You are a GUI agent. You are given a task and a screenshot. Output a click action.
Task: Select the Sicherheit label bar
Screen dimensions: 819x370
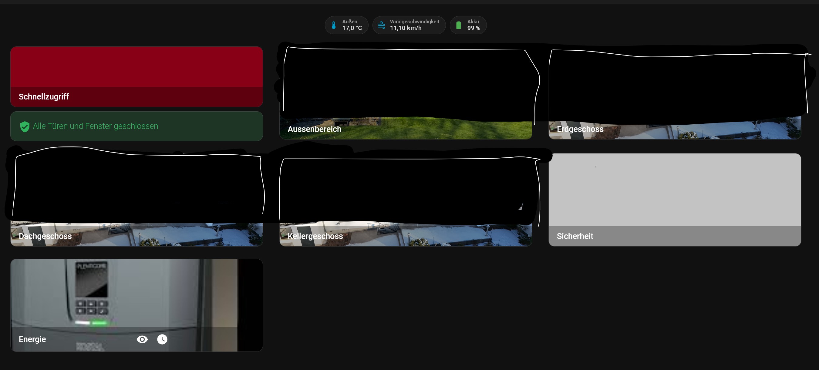click(675, 236)
